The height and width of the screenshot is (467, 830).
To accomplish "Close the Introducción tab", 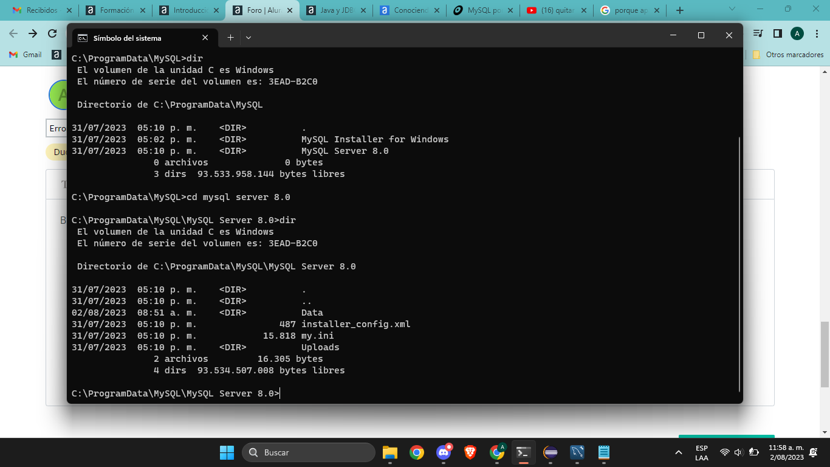I will coord(216,10).
